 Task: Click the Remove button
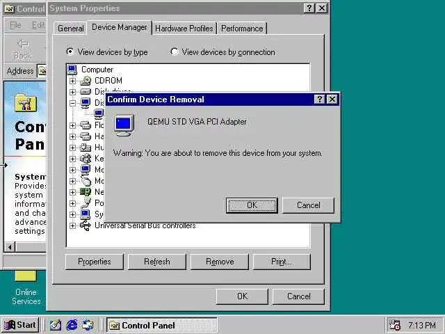220,262
